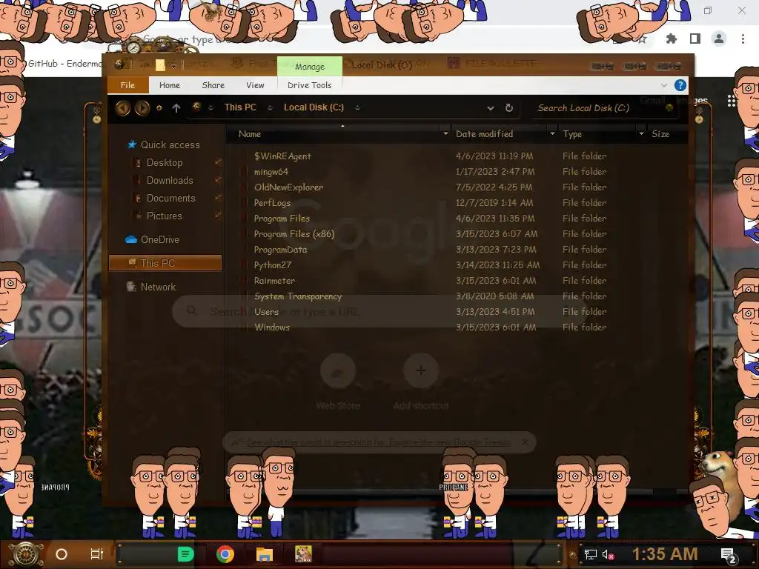Click the Quick access star icon
The image size is (759, 569).
click(132, 144)
